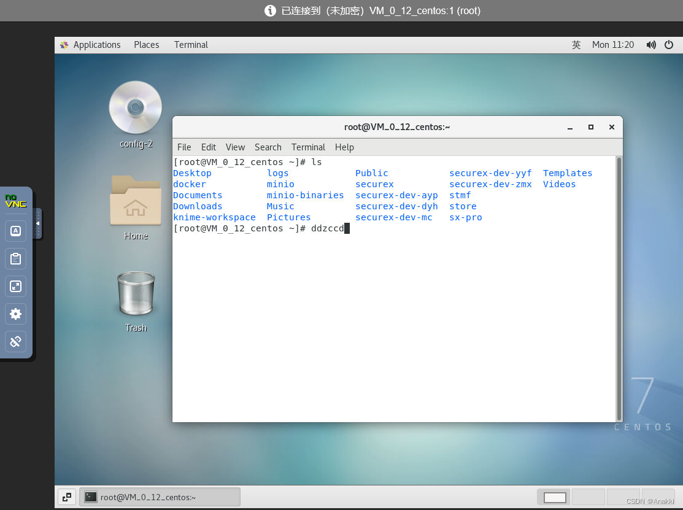The width and height of the screenshot is (683, 510).
Task: Mute audio via the speaker icon
Action: [650, 44]
